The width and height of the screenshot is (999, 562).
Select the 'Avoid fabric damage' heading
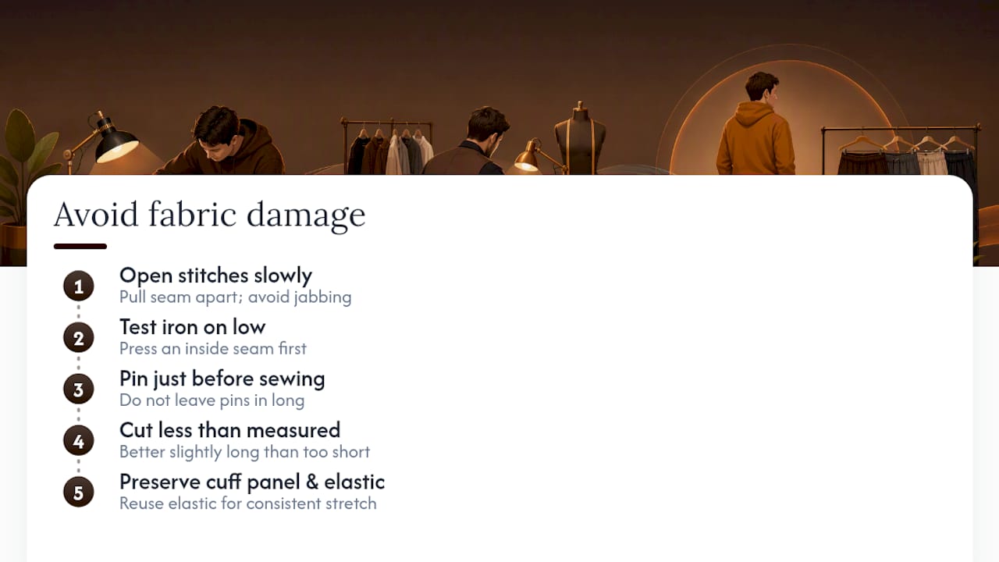coord(209,214)
